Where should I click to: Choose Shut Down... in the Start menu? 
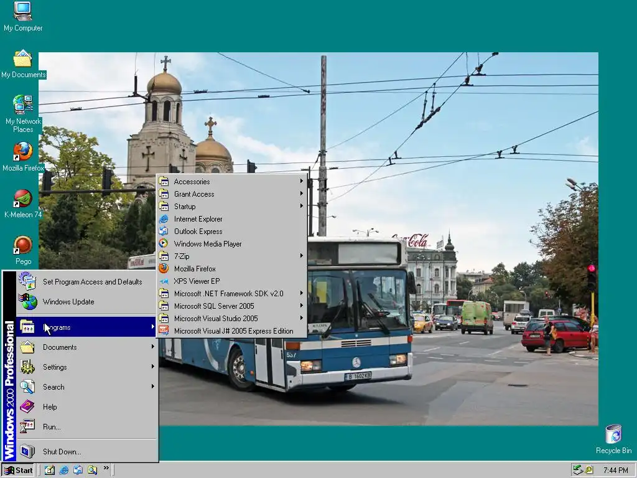click(86, 451)
